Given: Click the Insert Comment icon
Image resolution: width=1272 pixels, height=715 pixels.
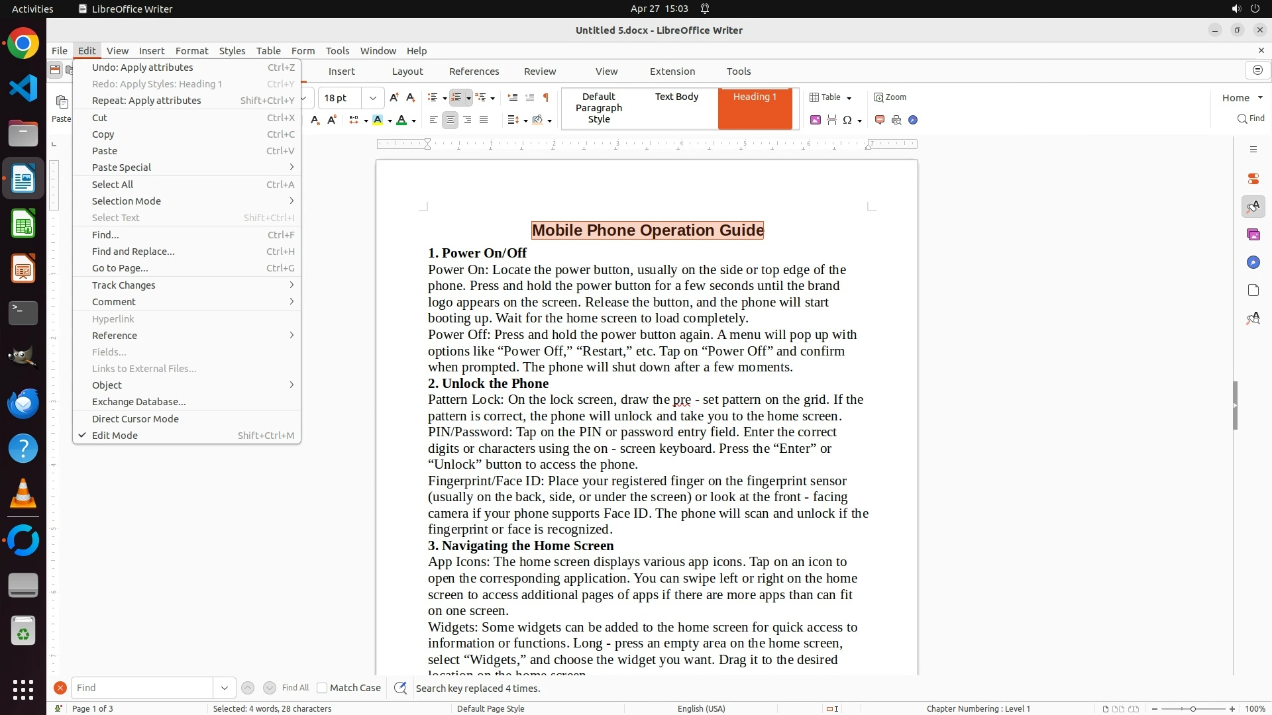Looking at the screenshot, I should point(880,120).
